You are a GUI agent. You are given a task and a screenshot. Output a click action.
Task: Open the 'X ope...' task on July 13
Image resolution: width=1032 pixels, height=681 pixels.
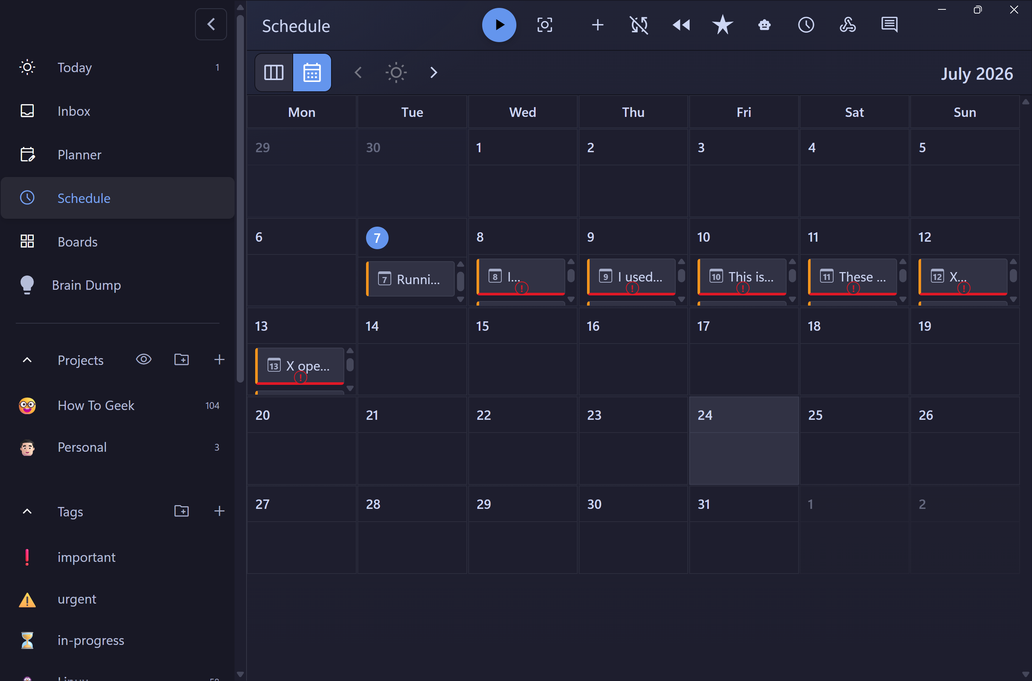click(x=300, y=366)
